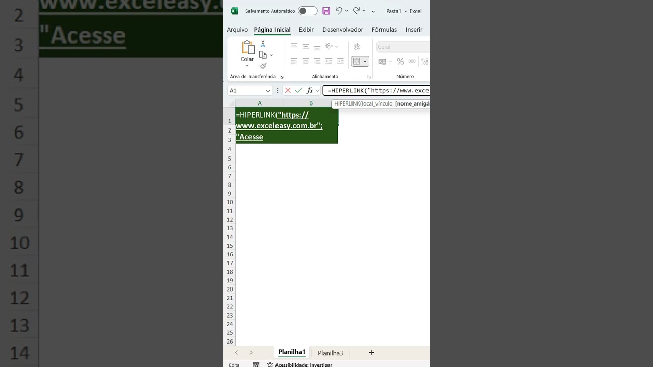Customize the Quick Access Toolbar

(373, 11)
